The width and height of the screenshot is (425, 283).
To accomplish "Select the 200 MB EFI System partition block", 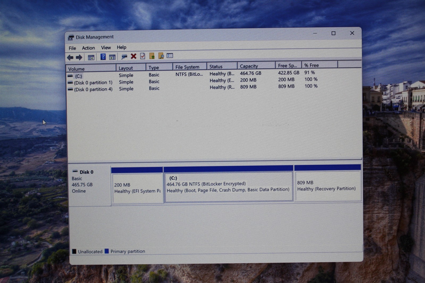I will (137, 186).
